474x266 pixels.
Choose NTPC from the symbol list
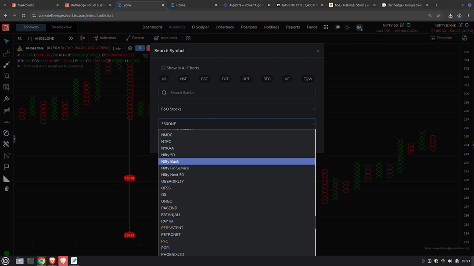pyautogui.click(x=237, y=142)
